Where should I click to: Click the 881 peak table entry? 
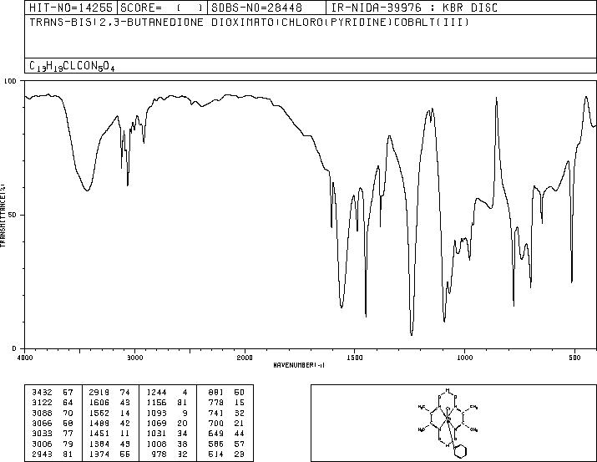tap(226, 393)
